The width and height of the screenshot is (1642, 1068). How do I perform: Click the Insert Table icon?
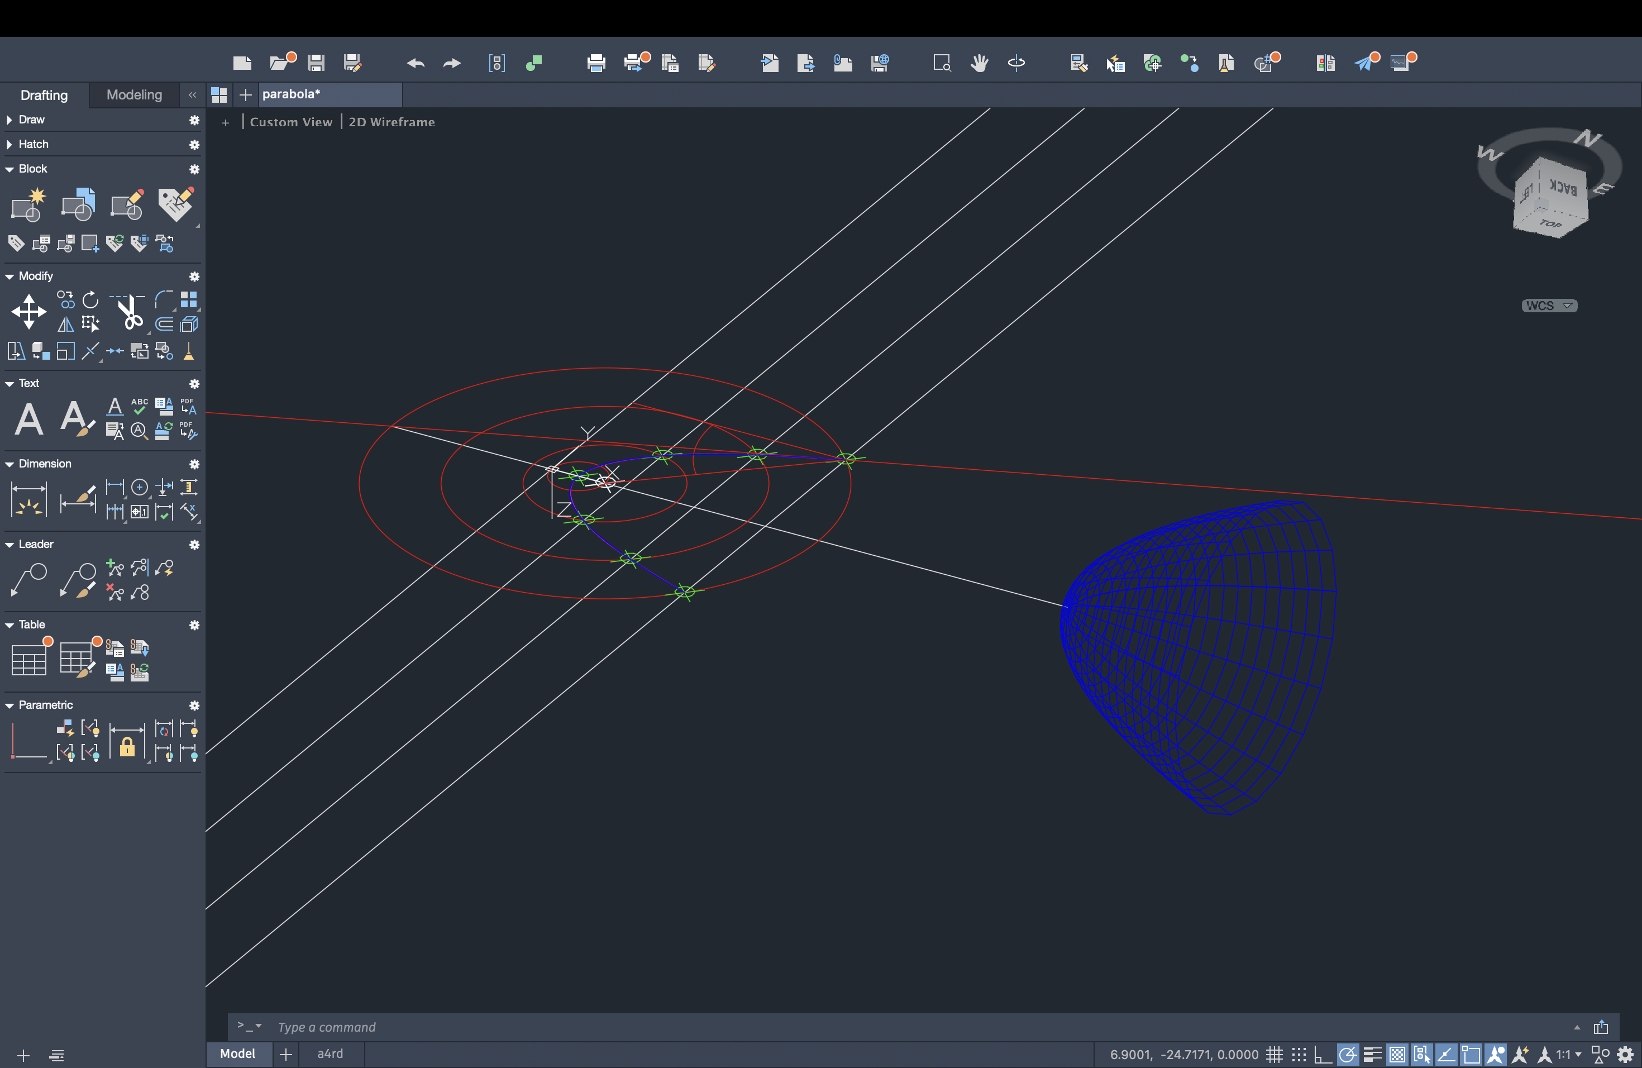click(29, 659)
